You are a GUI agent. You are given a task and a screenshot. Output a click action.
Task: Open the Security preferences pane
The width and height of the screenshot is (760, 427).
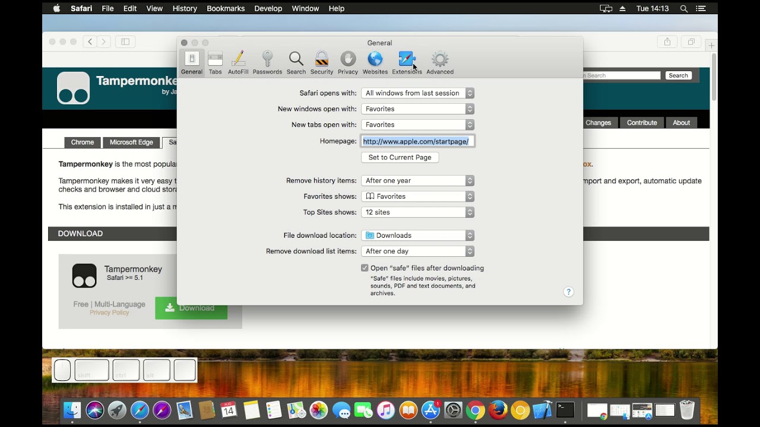(x=322, y=63)
